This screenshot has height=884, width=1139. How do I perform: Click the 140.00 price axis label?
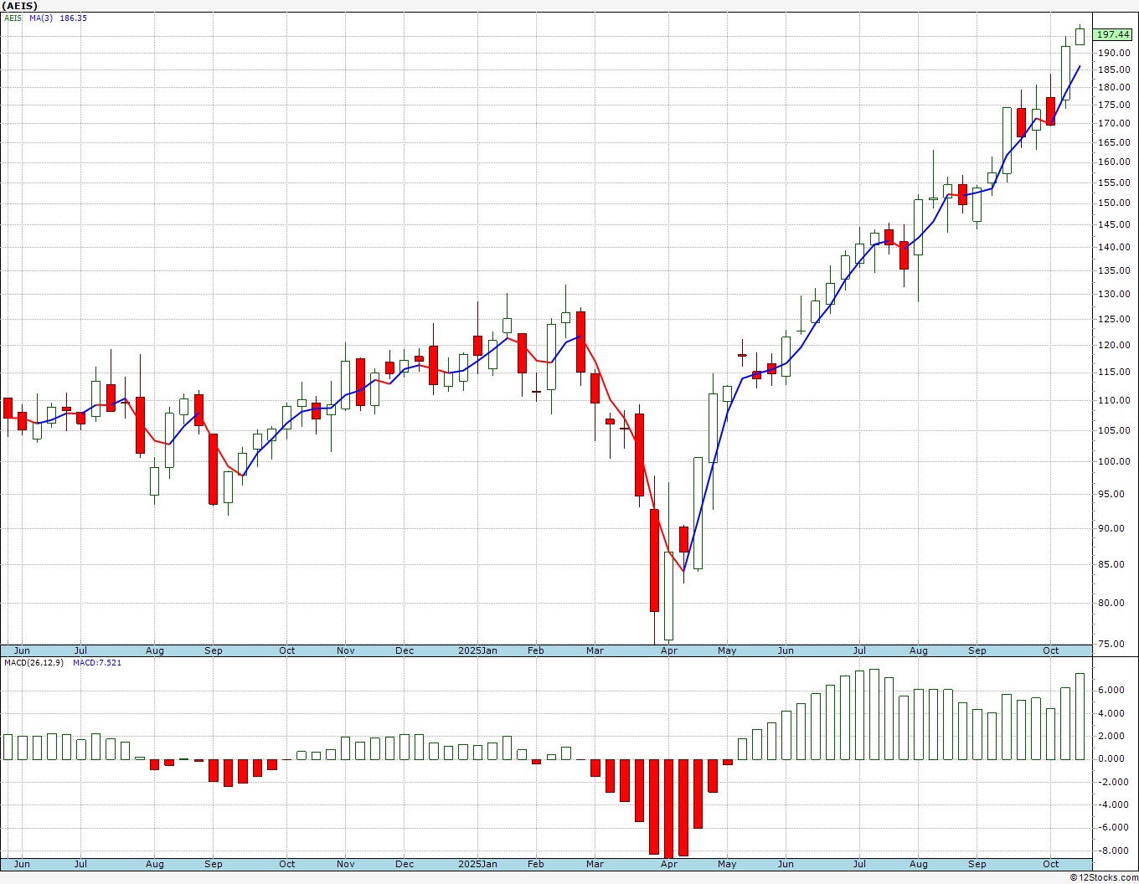click(x=1115, y=247)
